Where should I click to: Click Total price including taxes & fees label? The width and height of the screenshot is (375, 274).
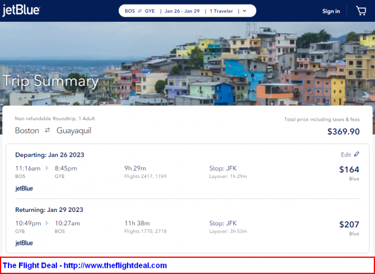click(322, 120)
